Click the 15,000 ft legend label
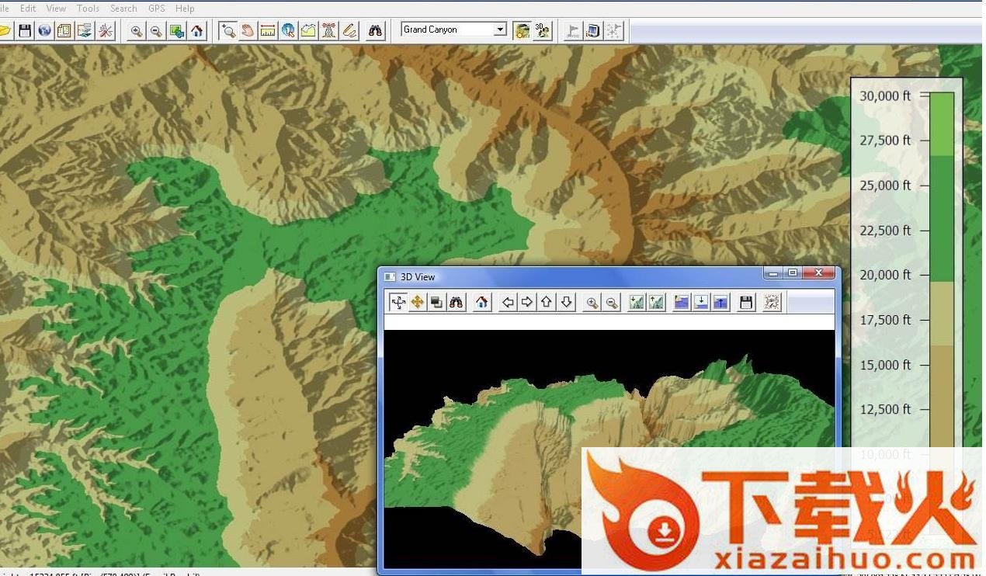The image size is (986, 576). pos(885,365)
